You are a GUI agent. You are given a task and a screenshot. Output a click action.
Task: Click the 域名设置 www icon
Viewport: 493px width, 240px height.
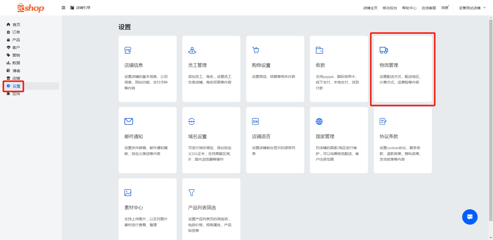point(192,121)
